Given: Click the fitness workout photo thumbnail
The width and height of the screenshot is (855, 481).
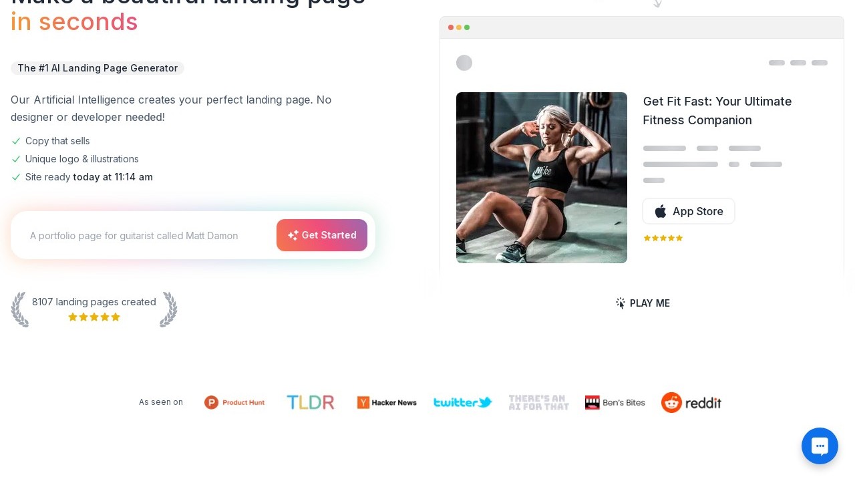Looking at the screenshot, I should tap(542, 178).
